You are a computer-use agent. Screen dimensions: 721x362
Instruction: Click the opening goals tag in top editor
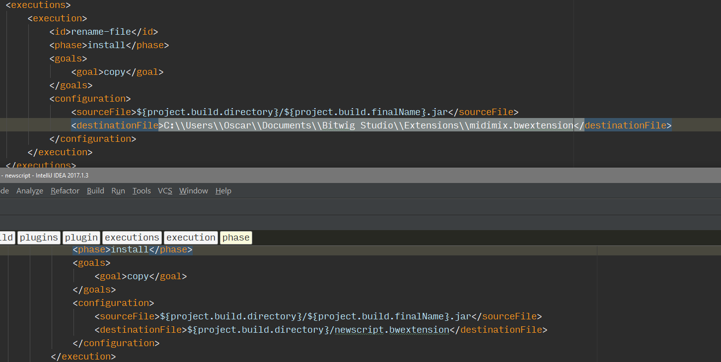(69, 59)
